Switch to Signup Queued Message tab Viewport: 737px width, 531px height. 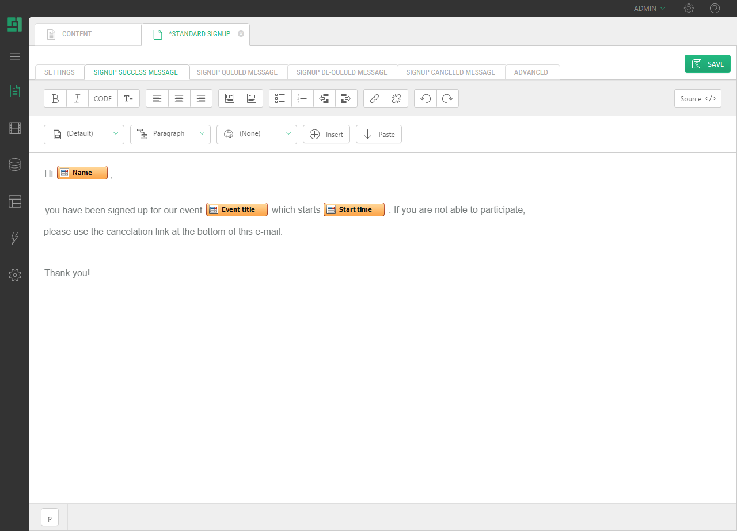coord(237,72)
